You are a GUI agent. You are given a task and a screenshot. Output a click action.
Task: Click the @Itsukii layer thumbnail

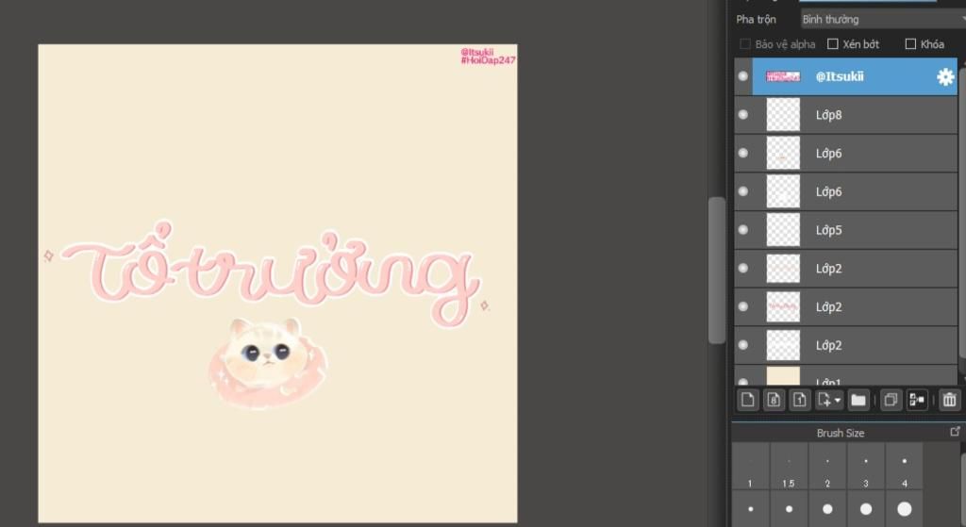tap(783, 76)
